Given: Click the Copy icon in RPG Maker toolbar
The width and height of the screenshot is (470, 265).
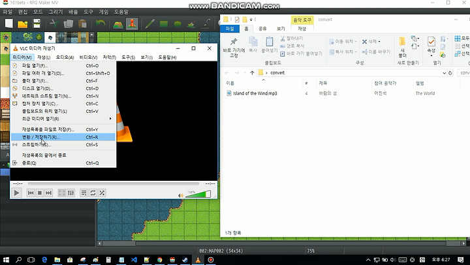Looking at the screenshot, I should coord(69,23).
